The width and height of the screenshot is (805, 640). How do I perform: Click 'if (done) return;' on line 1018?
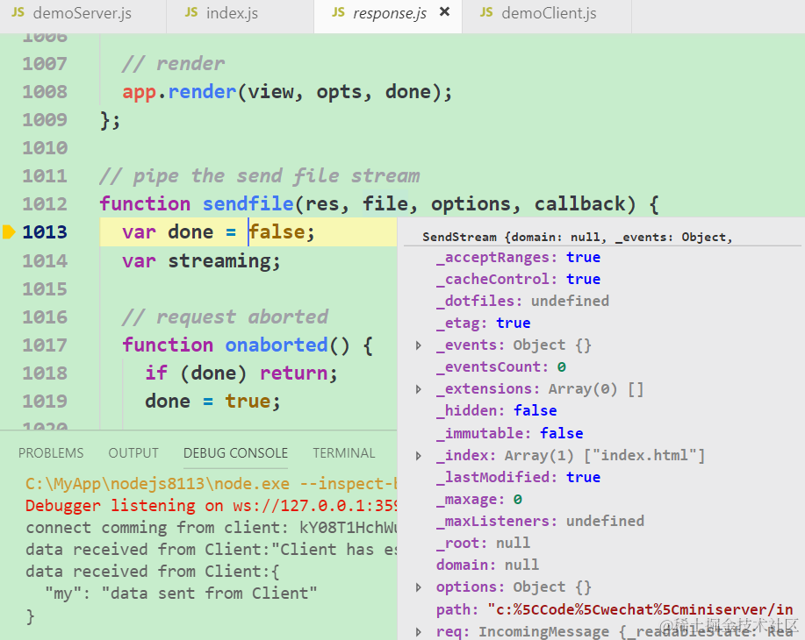(x=241, y=373)
